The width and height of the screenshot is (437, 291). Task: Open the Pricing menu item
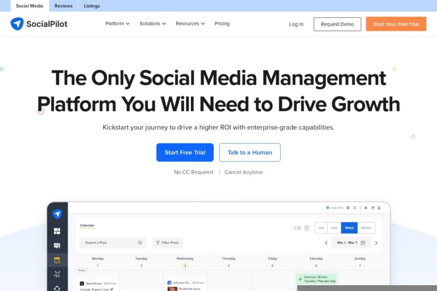[x=222, y=24]
